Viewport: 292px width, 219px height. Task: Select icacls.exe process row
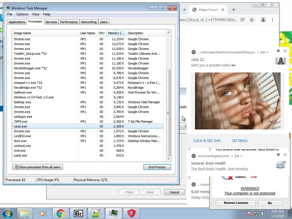(x=88, y=155)
